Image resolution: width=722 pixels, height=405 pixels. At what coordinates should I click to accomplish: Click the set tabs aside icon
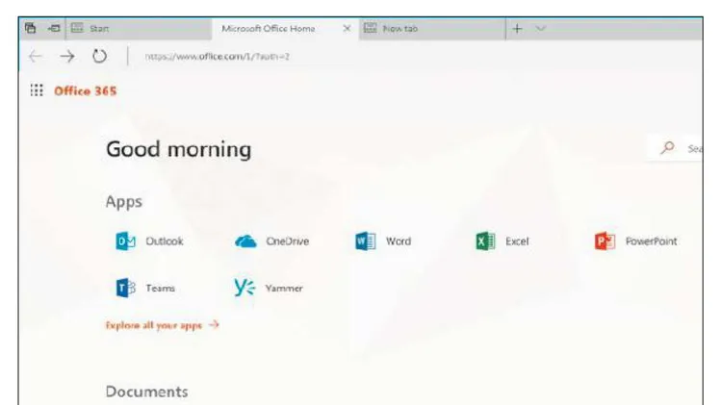click(54, 28)
